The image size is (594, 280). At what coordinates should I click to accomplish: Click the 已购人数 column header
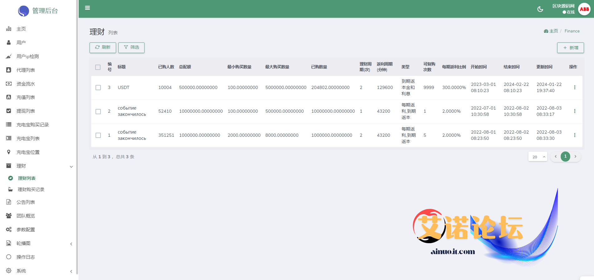pyautogui.click(x=166, y=67)
